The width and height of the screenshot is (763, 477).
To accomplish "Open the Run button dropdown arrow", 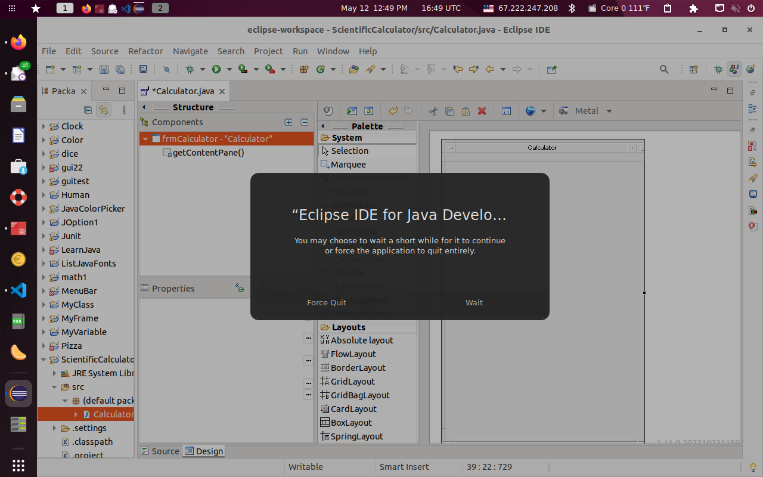I will (229, 69).
